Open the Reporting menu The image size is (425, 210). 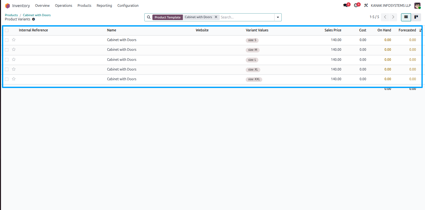(104, 6)
